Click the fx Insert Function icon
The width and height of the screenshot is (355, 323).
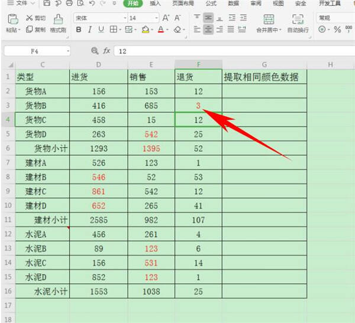pos(106,51)
